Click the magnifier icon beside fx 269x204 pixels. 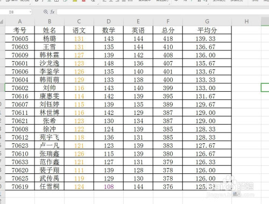(x=46, y=12)
